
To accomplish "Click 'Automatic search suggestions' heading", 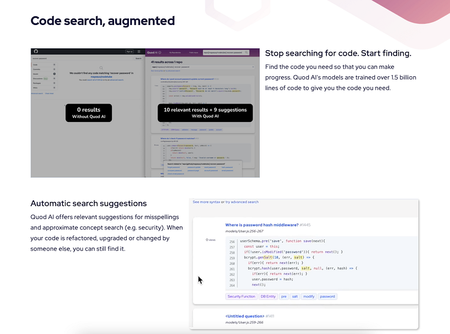I will coord(88,203).
